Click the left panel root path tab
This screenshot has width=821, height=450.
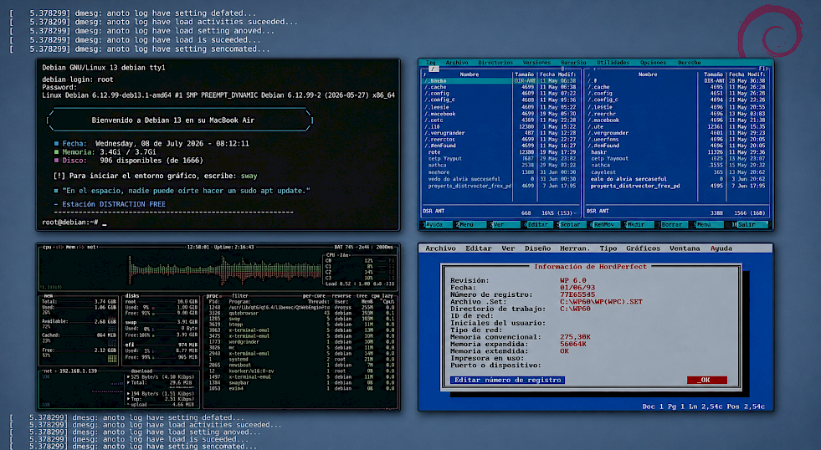(x=433, y=69)
